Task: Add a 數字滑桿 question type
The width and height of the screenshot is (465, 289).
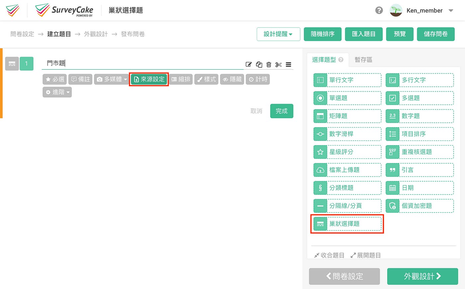Action: tap(347, 134)
